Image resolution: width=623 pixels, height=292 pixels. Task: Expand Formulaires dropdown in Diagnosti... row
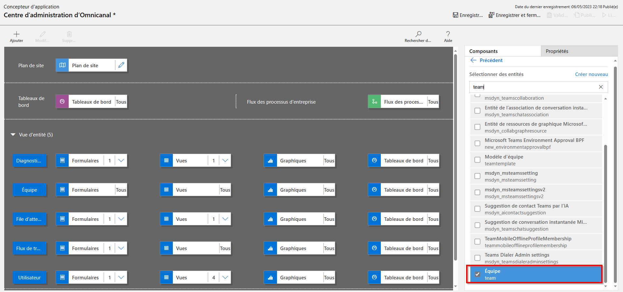click(x=121, y=160)
